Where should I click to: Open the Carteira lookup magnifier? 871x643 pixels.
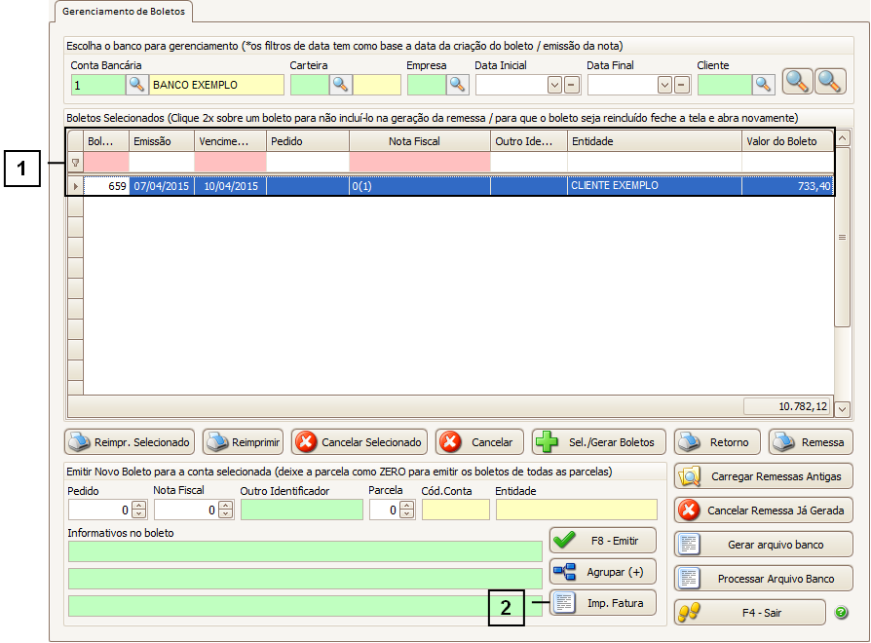(x=340, y=85)
